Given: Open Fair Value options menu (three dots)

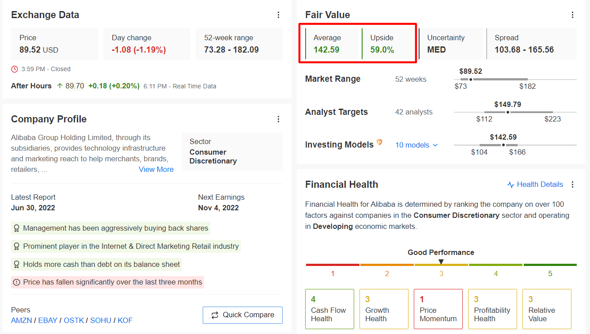Looking at the screenshot, I should (x=572, y=15).
